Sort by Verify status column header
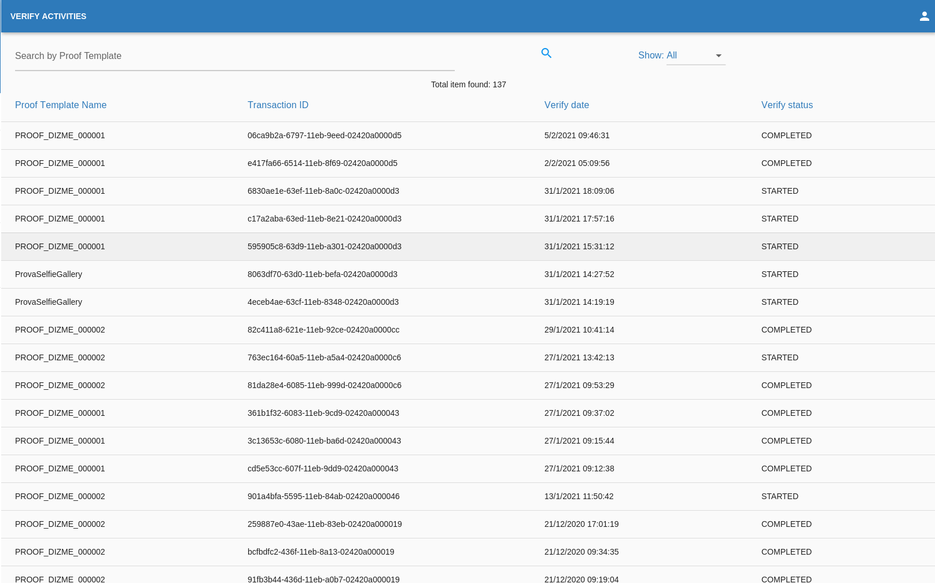The image size is (935, 583). (x=787, y=105)
